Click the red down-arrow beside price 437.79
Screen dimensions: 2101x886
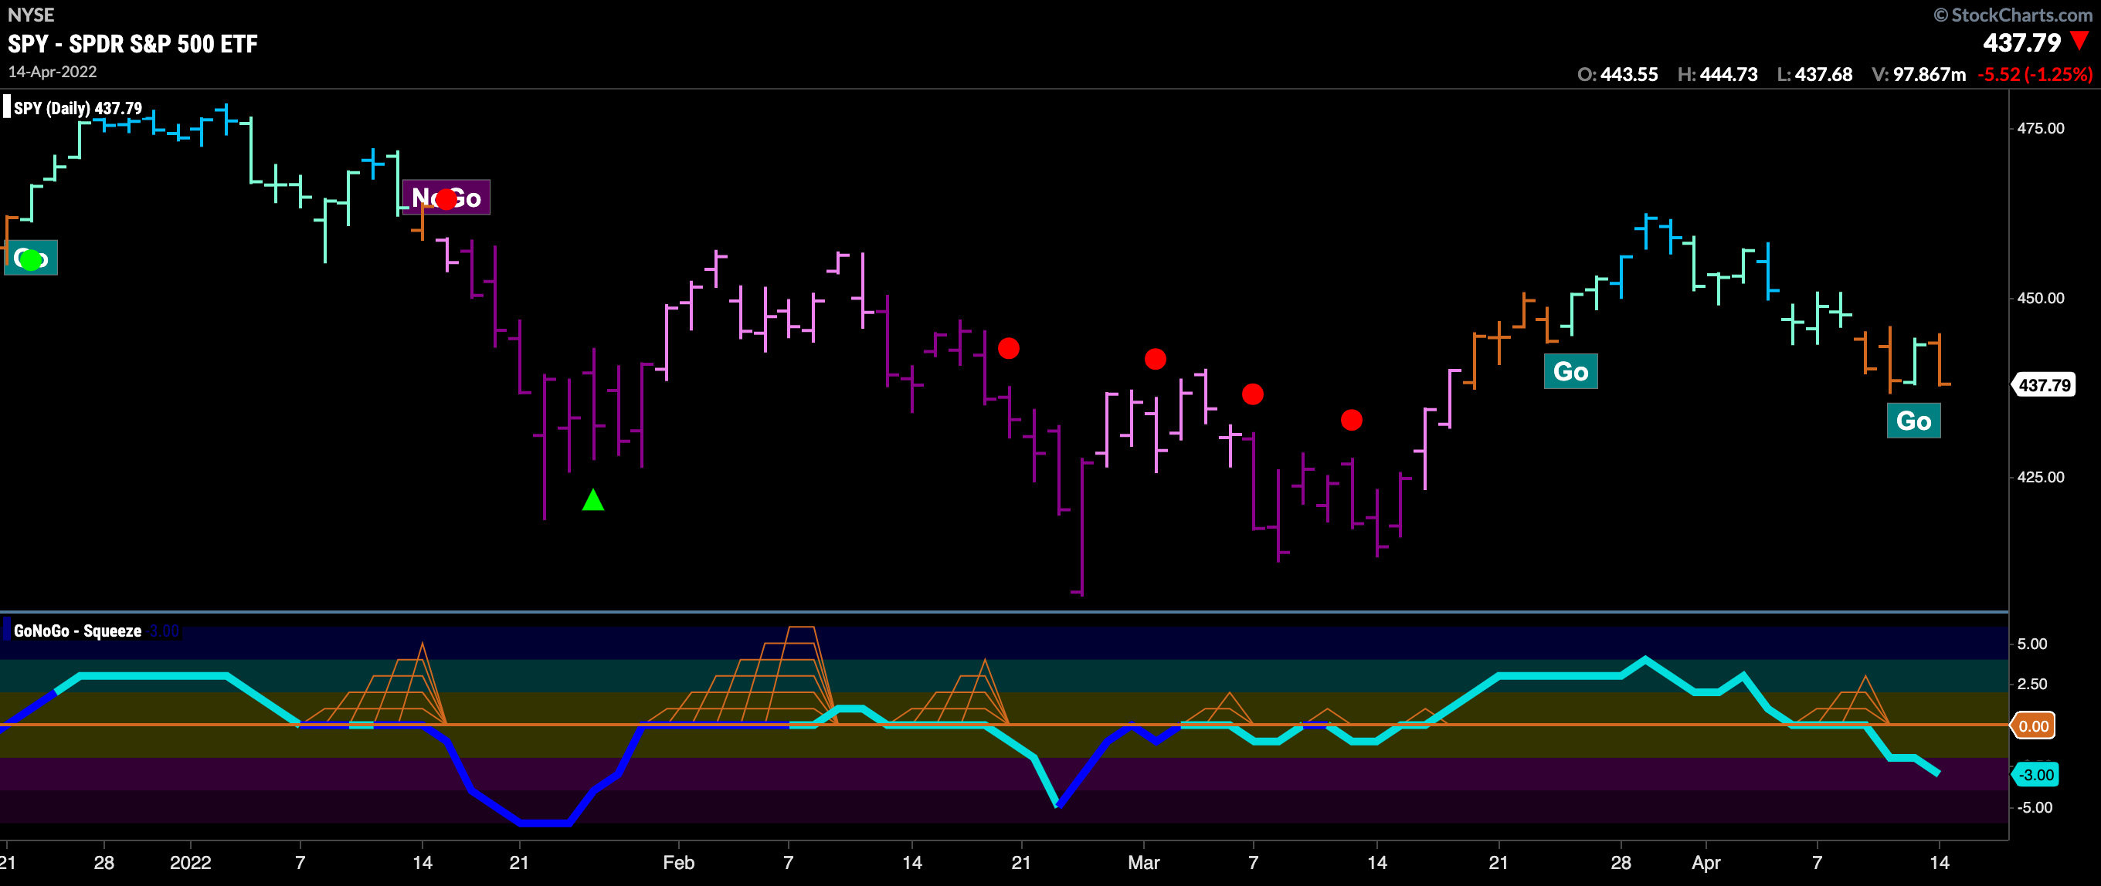(2080, 40)
